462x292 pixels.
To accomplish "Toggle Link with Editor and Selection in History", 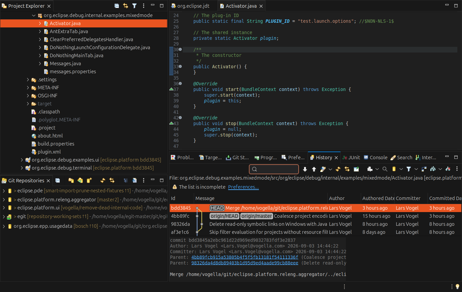I will [347, 169].
